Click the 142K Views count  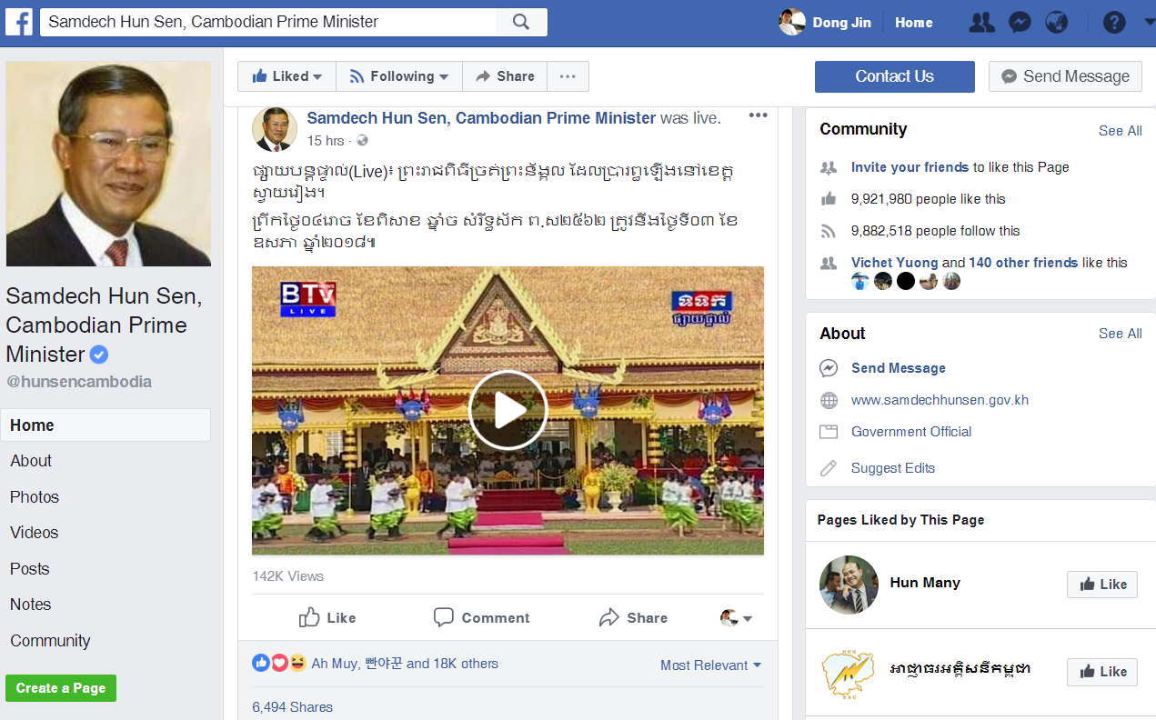pos(287,576)
